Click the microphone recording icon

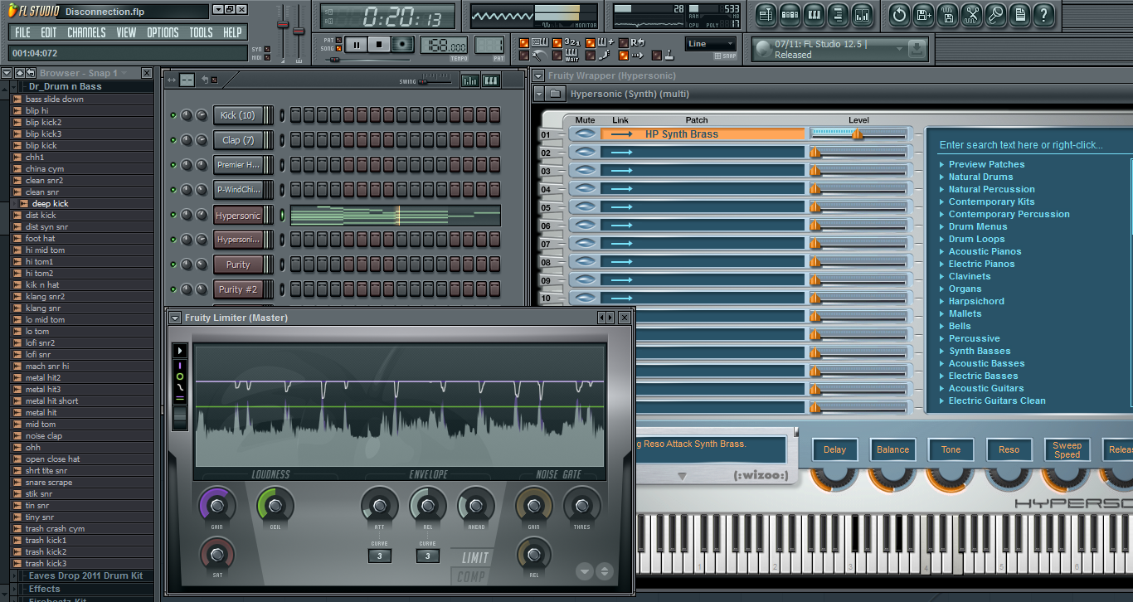point(995,15)
